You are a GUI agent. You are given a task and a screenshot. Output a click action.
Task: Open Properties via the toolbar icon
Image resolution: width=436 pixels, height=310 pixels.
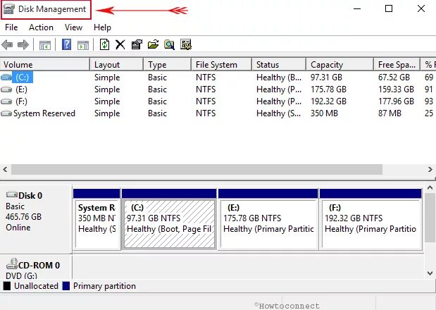pos(137,44)
